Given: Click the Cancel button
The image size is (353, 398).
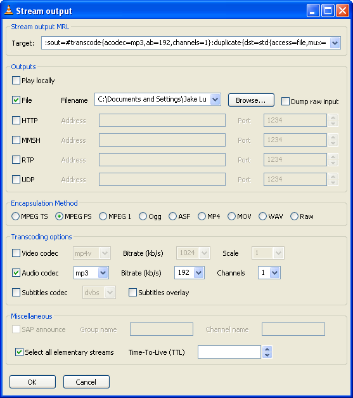Looking at the screenshot, I should point(86,381).
